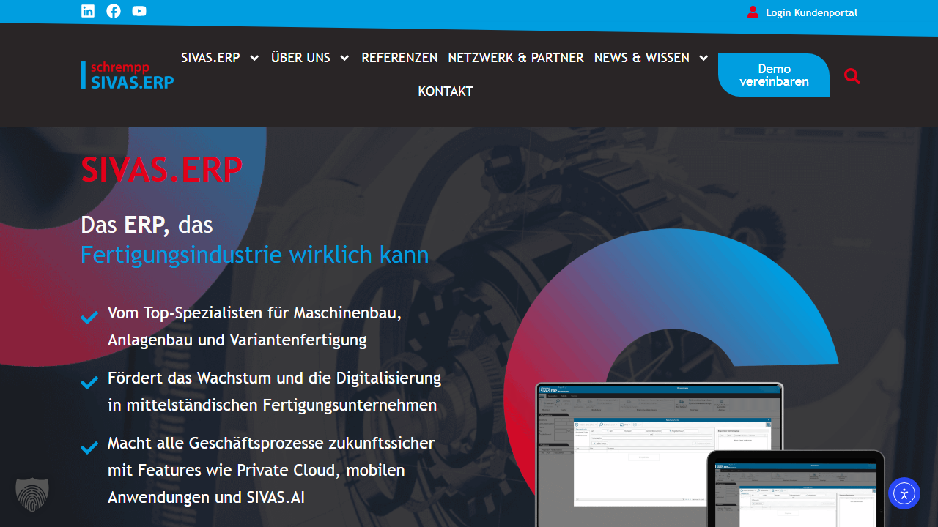Open the red search magnifier icon
This screenshot has width=938, height=527.
[x=852, y=75]
